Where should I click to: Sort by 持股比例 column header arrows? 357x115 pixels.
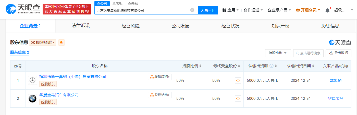(200, 66)
